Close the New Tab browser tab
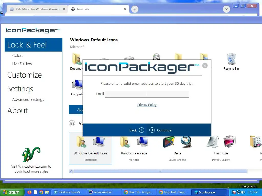Screen dimensions: 262x196 125,9
